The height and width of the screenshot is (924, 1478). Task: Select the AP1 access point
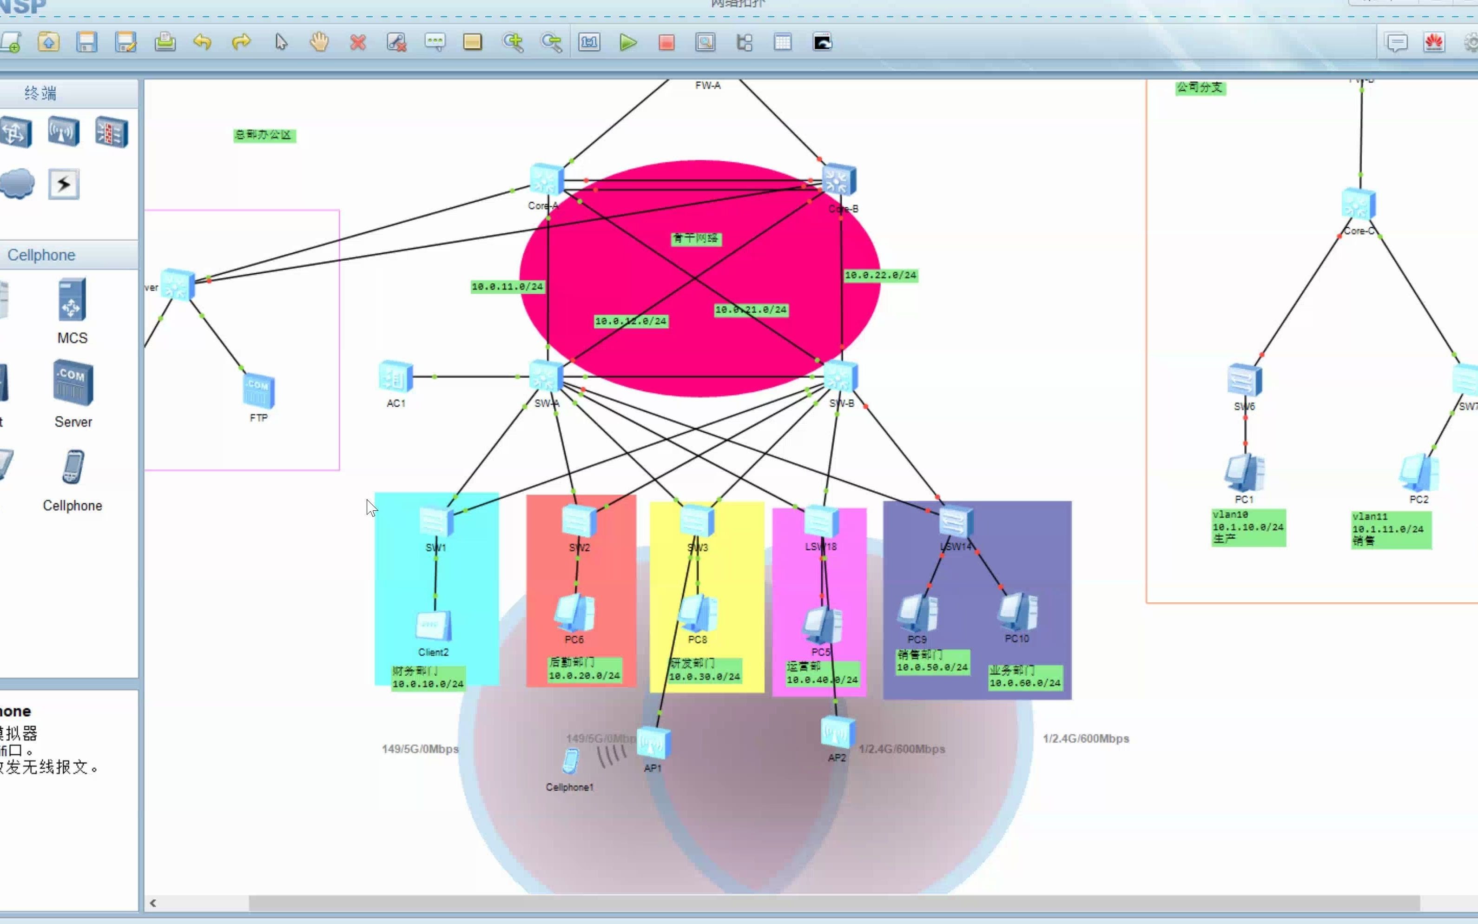click(653, 743)
